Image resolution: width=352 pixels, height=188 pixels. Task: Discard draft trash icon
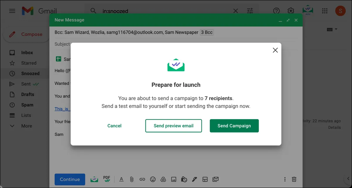pos(294,179)
